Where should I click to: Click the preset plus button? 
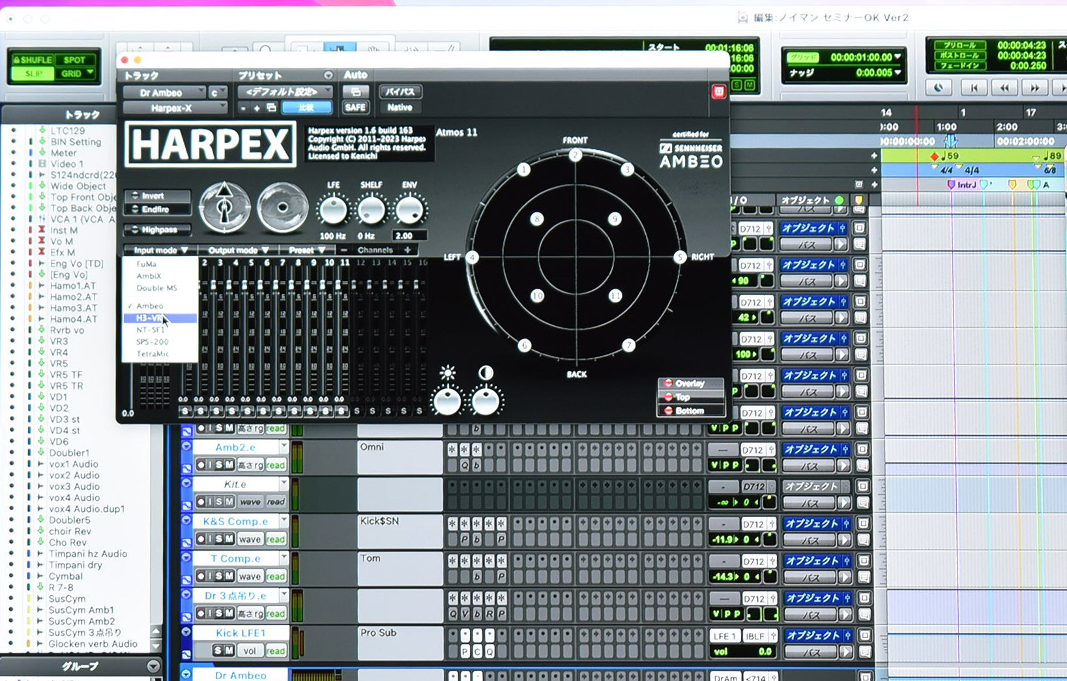(x=257, y=108)
